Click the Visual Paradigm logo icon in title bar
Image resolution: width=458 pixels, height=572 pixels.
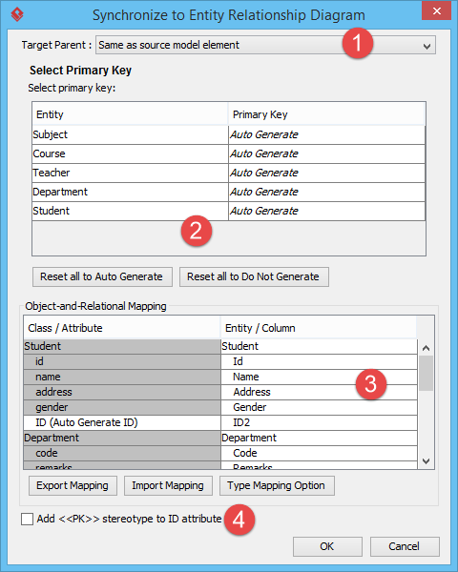pyautogui.click(x=17, y=14)
